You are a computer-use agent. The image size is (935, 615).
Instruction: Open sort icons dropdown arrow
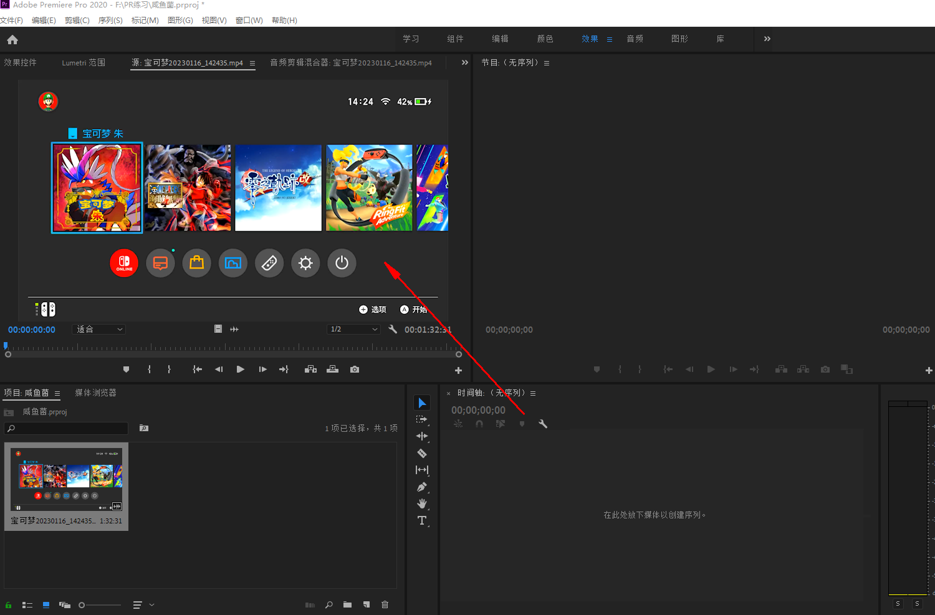[x=151, y=605]
